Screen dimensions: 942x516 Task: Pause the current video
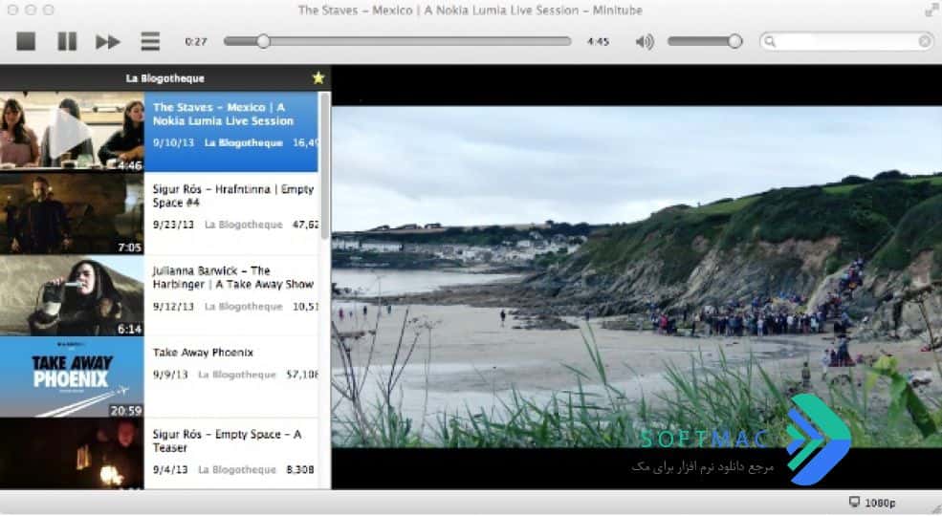67,41
